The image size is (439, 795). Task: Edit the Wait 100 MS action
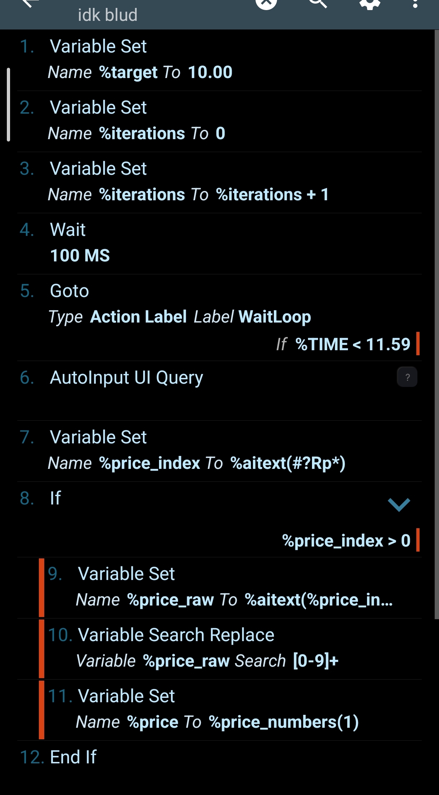219,244
